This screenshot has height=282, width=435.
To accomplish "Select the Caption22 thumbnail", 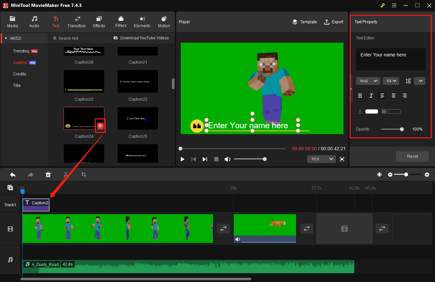I will click(x=84, y=81).
